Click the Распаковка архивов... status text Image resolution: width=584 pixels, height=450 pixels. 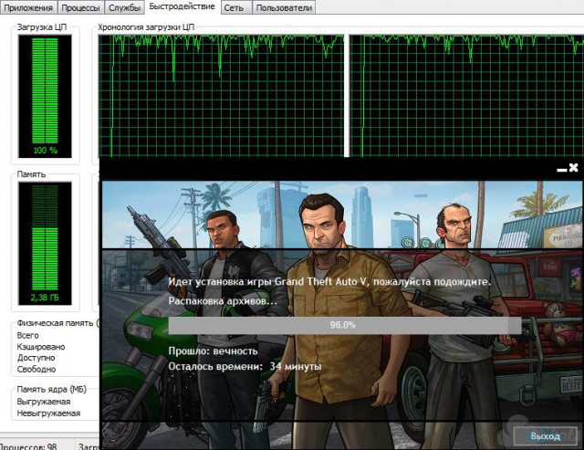coord(223,301)
